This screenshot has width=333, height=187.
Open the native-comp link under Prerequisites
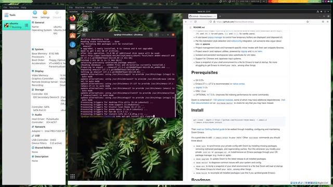click(x=238, y=84)
